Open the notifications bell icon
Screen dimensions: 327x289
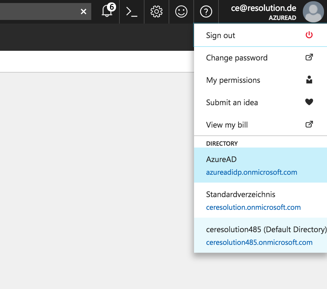(x=107, y=11)
